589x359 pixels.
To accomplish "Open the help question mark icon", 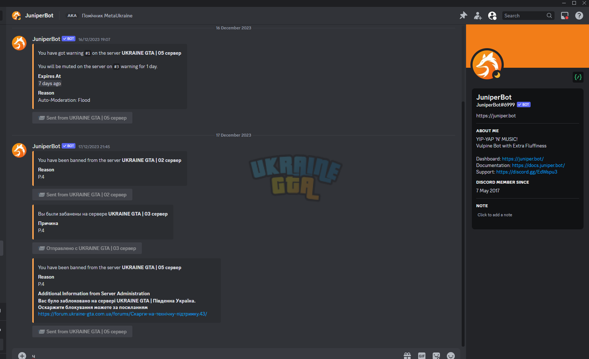I will point(579,16).
